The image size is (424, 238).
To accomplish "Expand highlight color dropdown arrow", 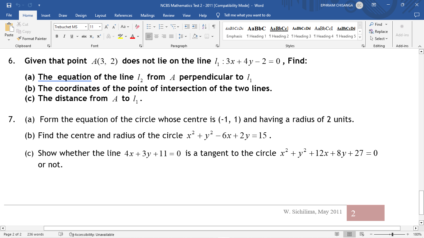I will [x=126, y=36].
